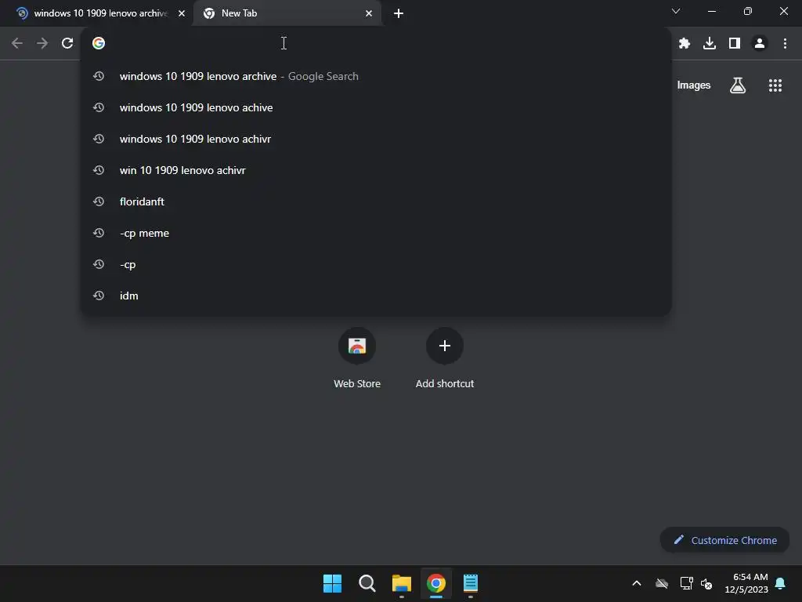Open the Web Store shortcut

(x=357, y=357)
